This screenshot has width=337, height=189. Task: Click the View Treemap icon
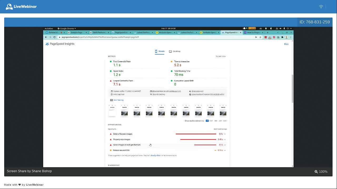tap(111, 100)
